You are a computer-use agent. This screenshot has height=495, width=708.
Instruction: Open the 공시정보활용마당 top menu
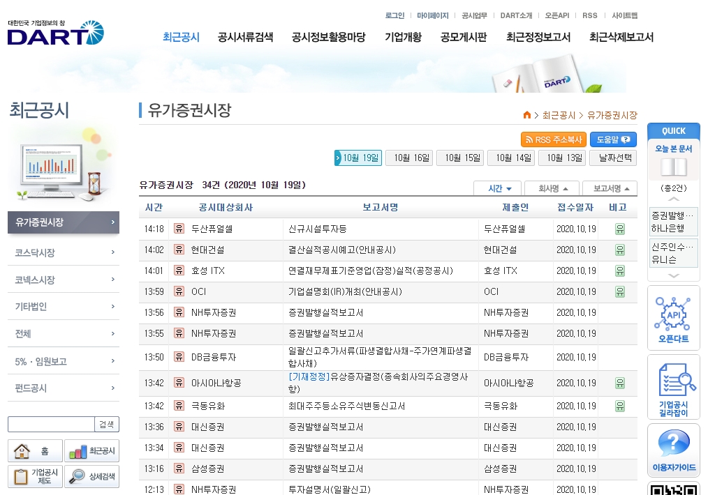[328, 37]
